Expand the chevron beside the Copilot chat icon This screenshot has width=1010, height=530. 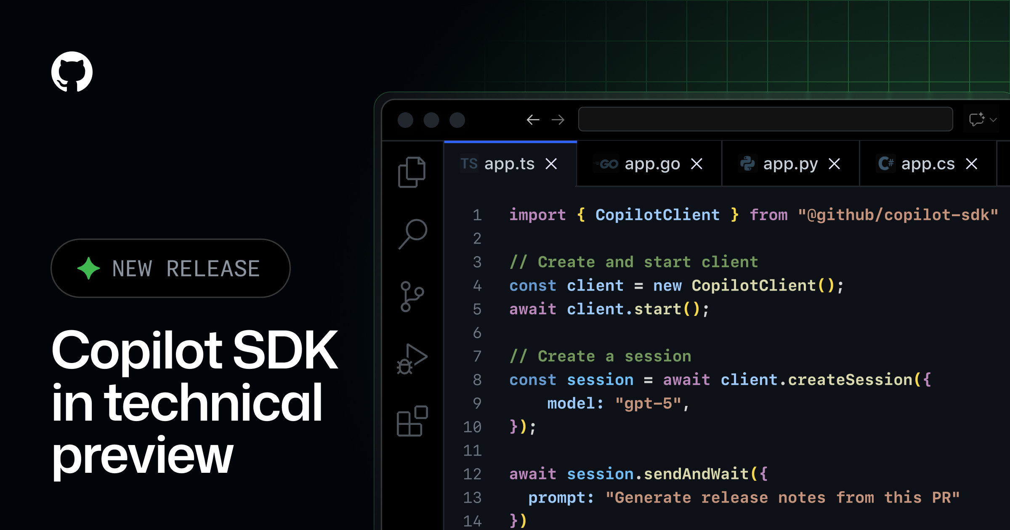[x=994, y=119]
